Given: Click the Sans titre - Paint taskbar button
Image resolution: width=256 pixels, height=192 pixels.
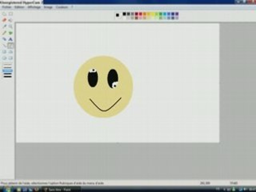Looking at the screenshot, I should (62, 190).
